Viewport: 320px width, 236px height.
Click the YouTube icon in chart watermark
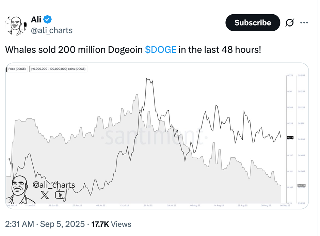point(60,195)
